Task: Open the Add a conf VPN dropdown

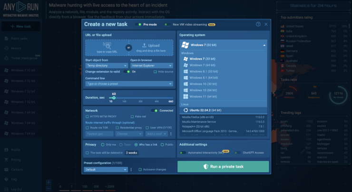Action: pyautogui.click(x=156, y=134)
